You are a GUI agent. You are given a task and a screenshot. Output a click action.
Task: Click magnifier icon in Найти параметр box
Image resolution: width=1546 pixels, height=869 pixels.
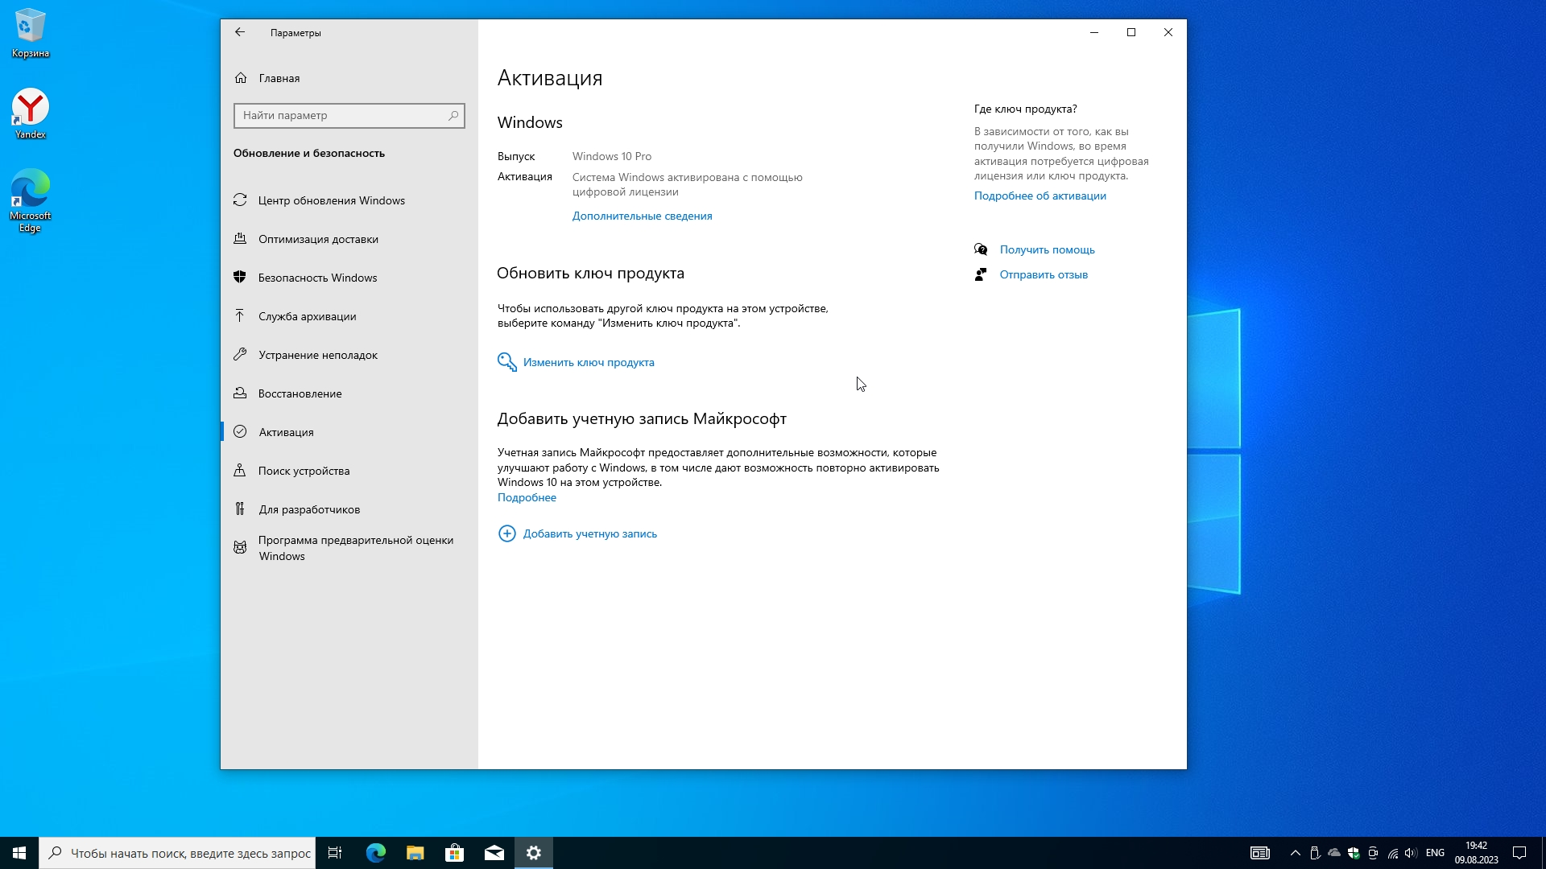pyautogui.click(x=453, y=115)
